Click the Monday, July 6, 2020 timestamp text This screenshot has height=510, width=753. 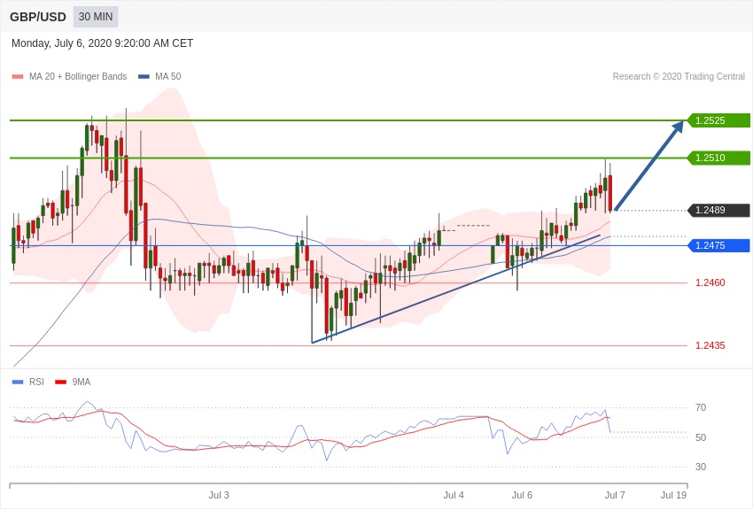(x=102, y=43)
